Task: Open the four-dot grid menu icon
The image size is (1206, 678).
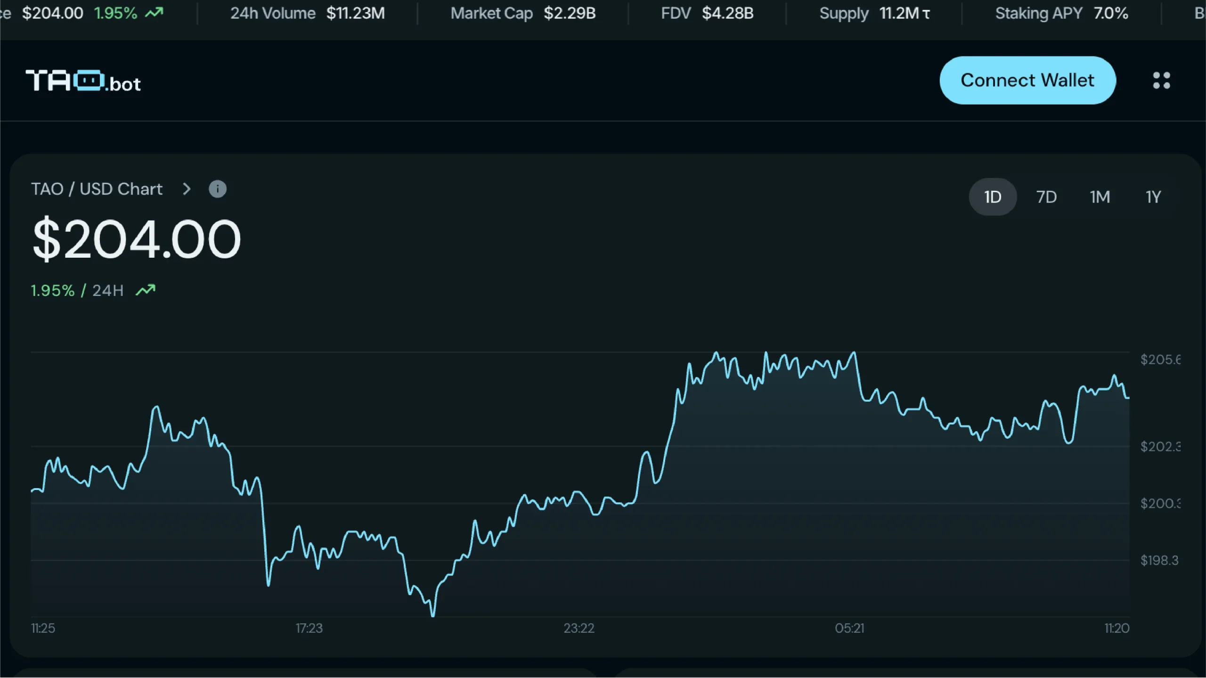Action: [1161, 81]
